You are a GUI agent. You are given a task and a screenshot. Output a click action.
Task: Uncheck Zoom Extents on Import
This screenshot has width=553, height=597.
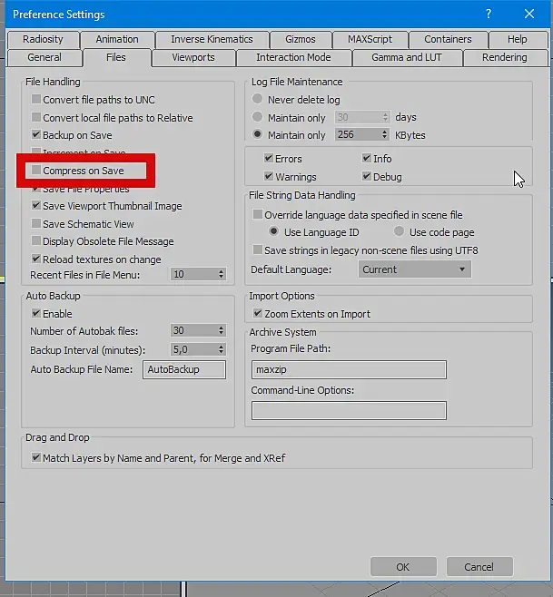258,313
